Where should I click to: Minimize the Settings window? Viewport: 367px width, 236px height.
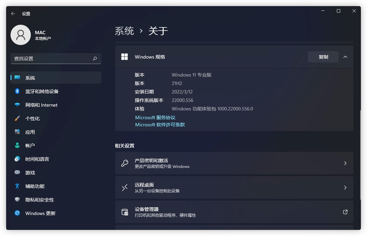tap(323, 11)
